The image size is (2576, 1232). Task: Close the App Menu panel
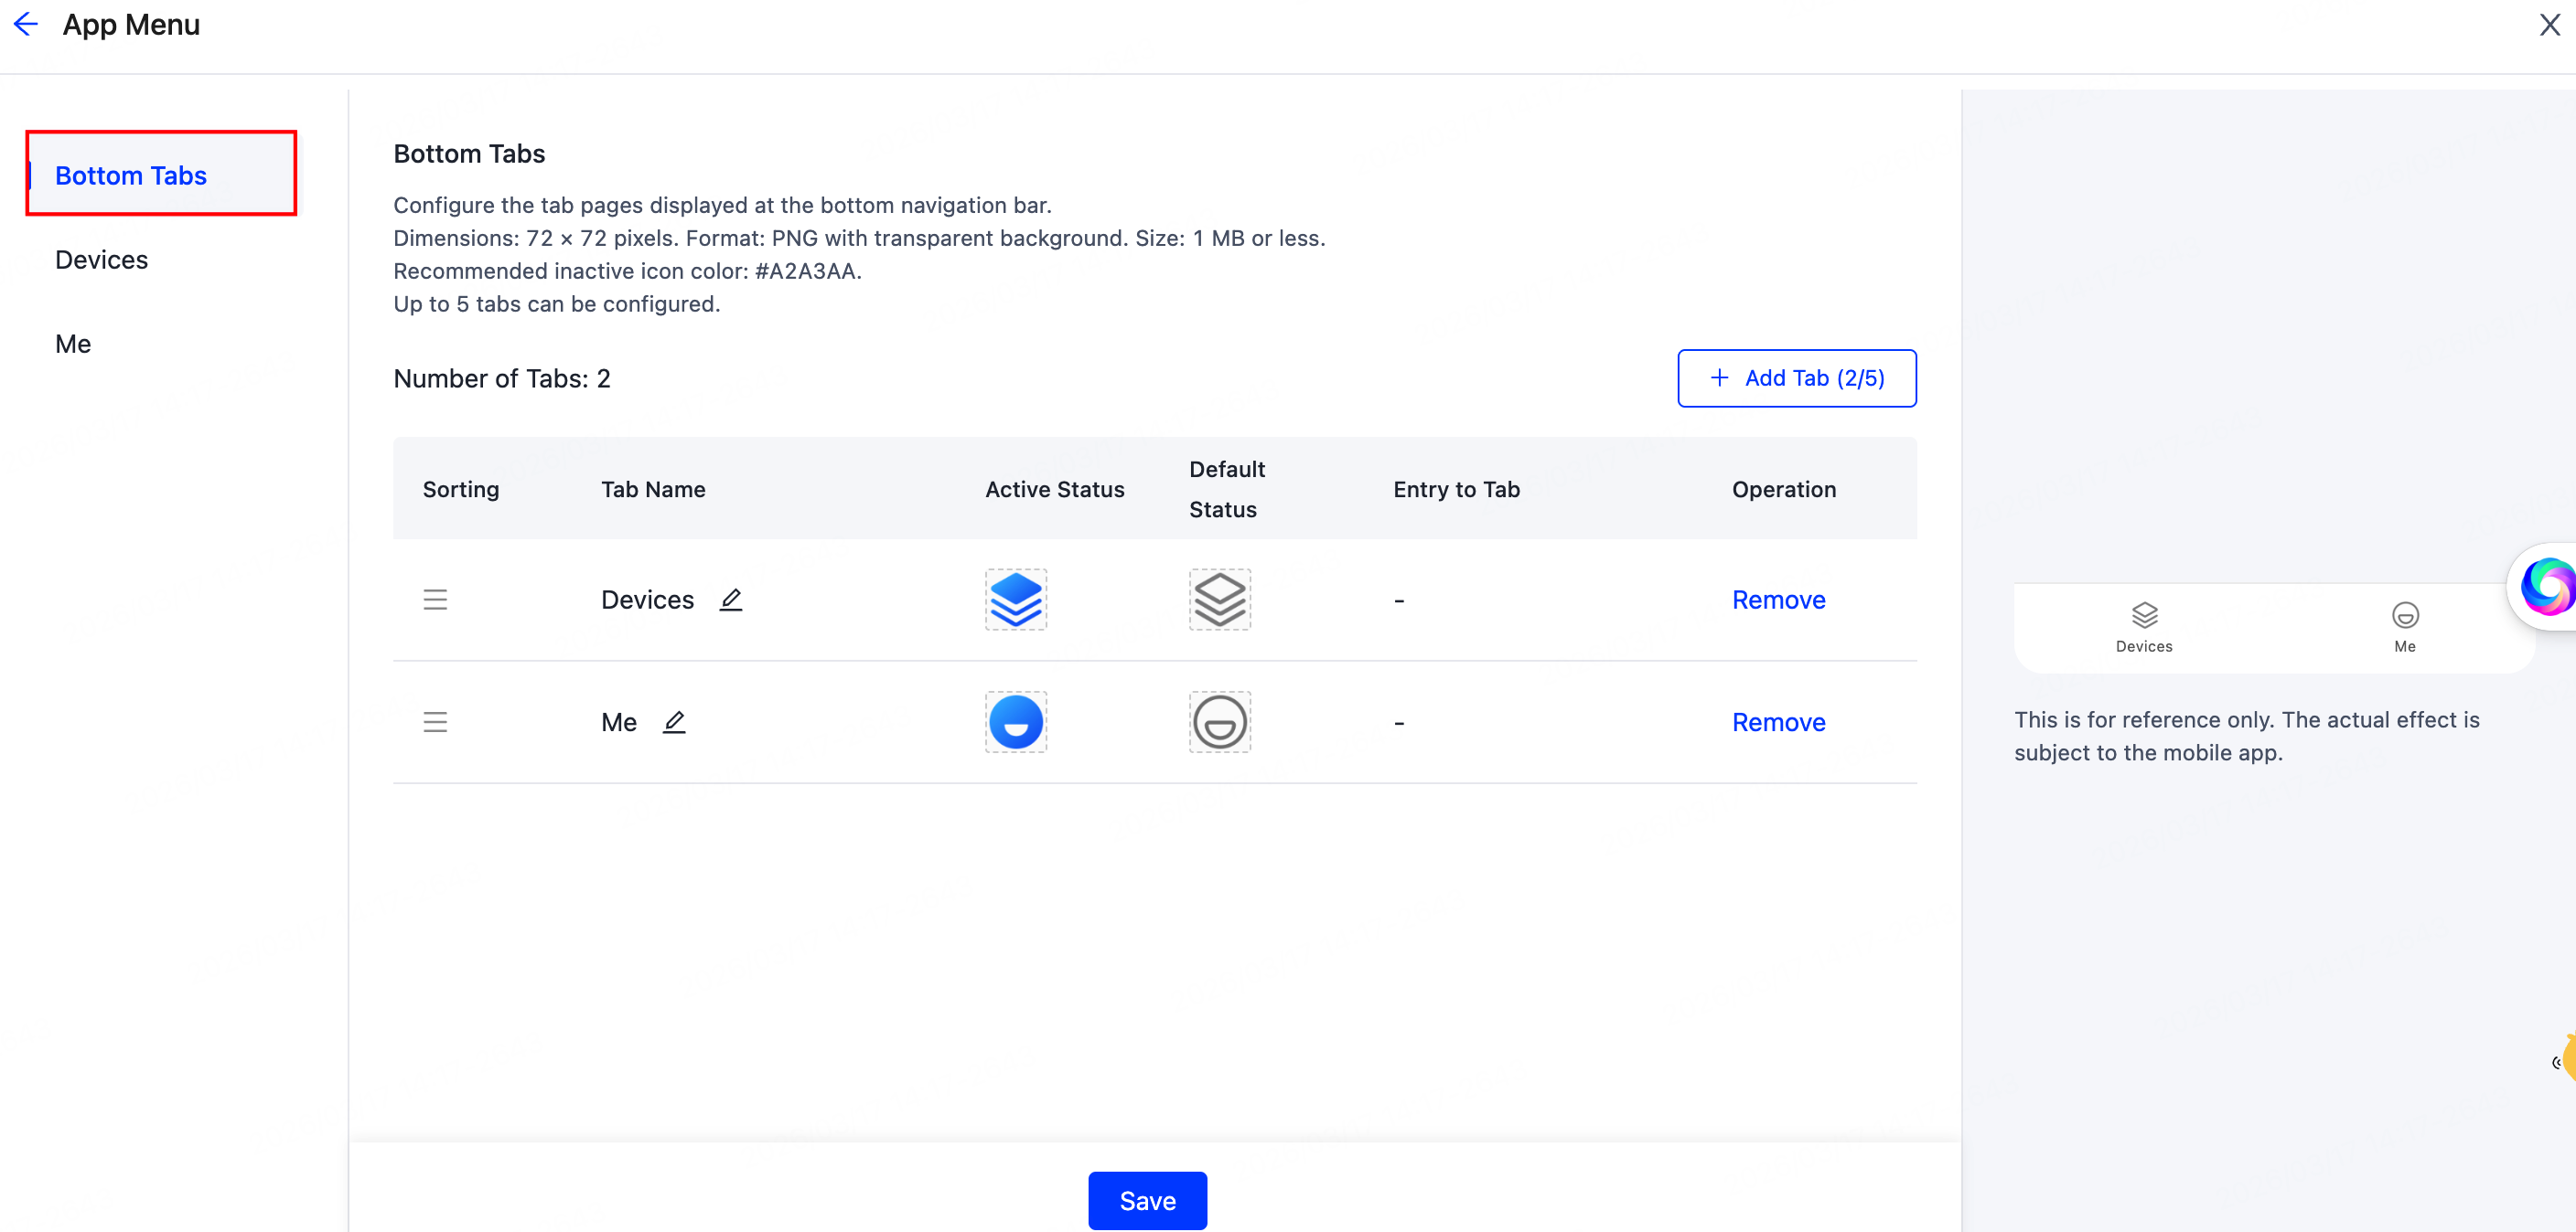click(2549, 24)
